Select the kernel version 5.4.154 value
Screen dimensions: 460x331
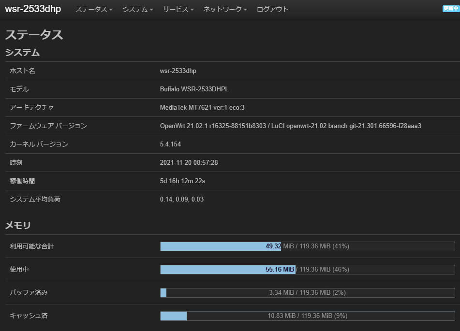tap(170, 144)
